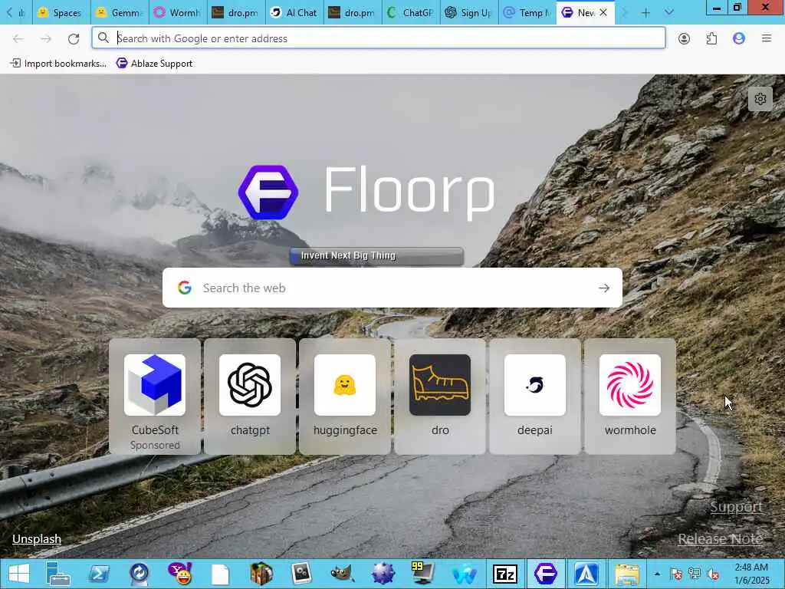Open the network tray icon
Screen dimensions: 785x589
pos(695,574)
